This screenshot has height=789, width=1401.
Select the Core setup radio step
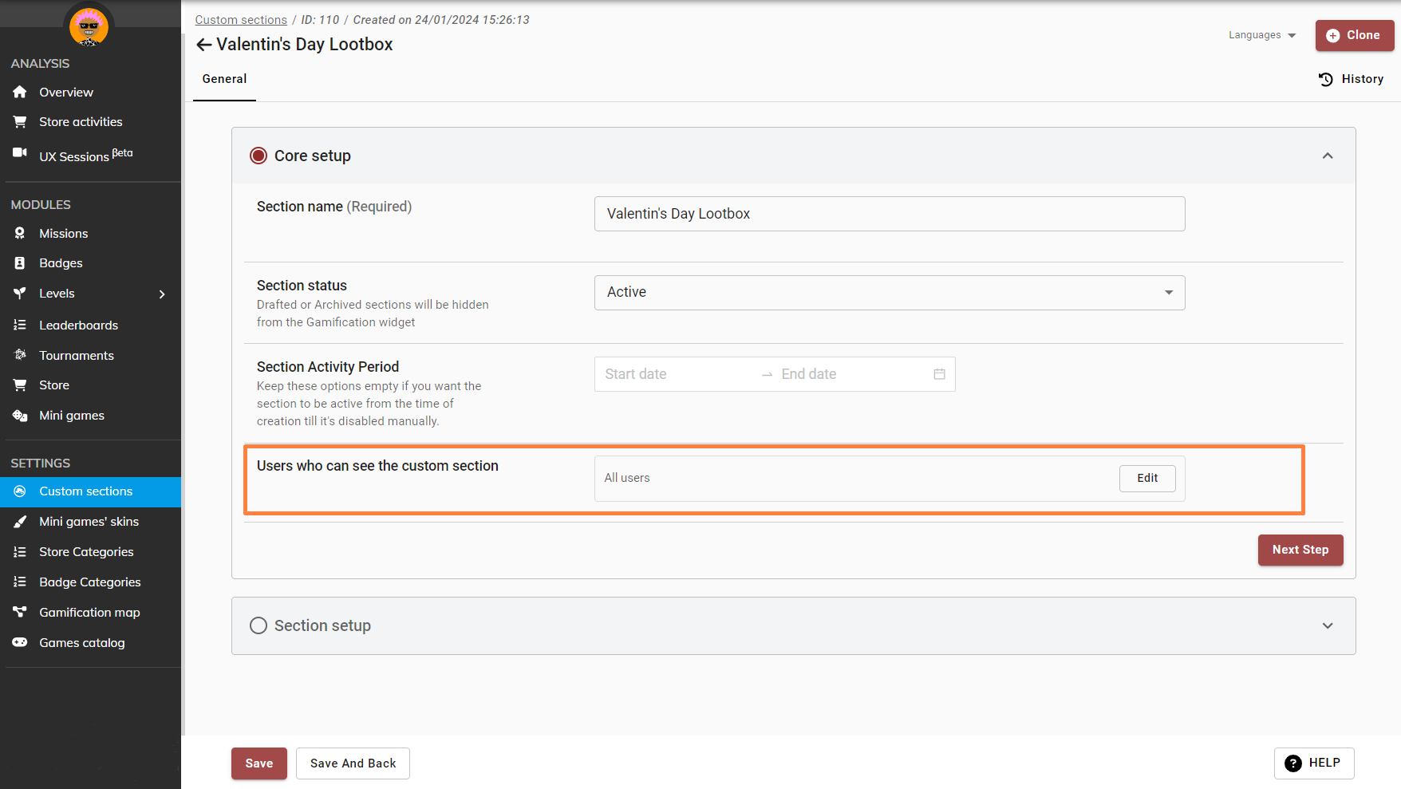click(258, 156)
